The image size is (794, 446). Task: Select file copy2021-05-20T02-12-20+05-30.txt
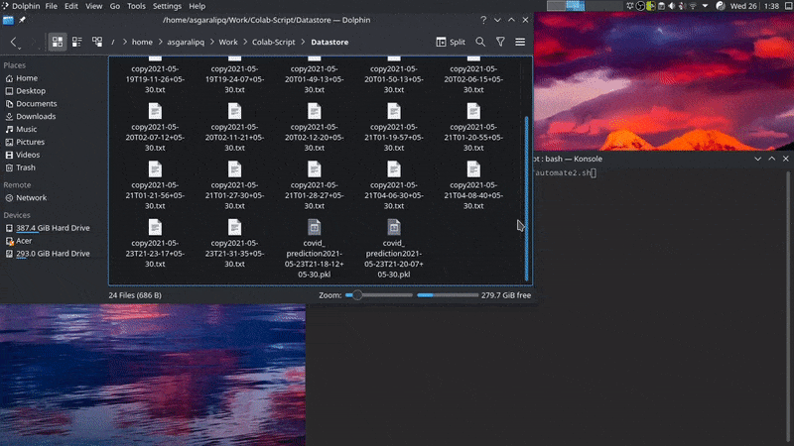coord(314,127)
